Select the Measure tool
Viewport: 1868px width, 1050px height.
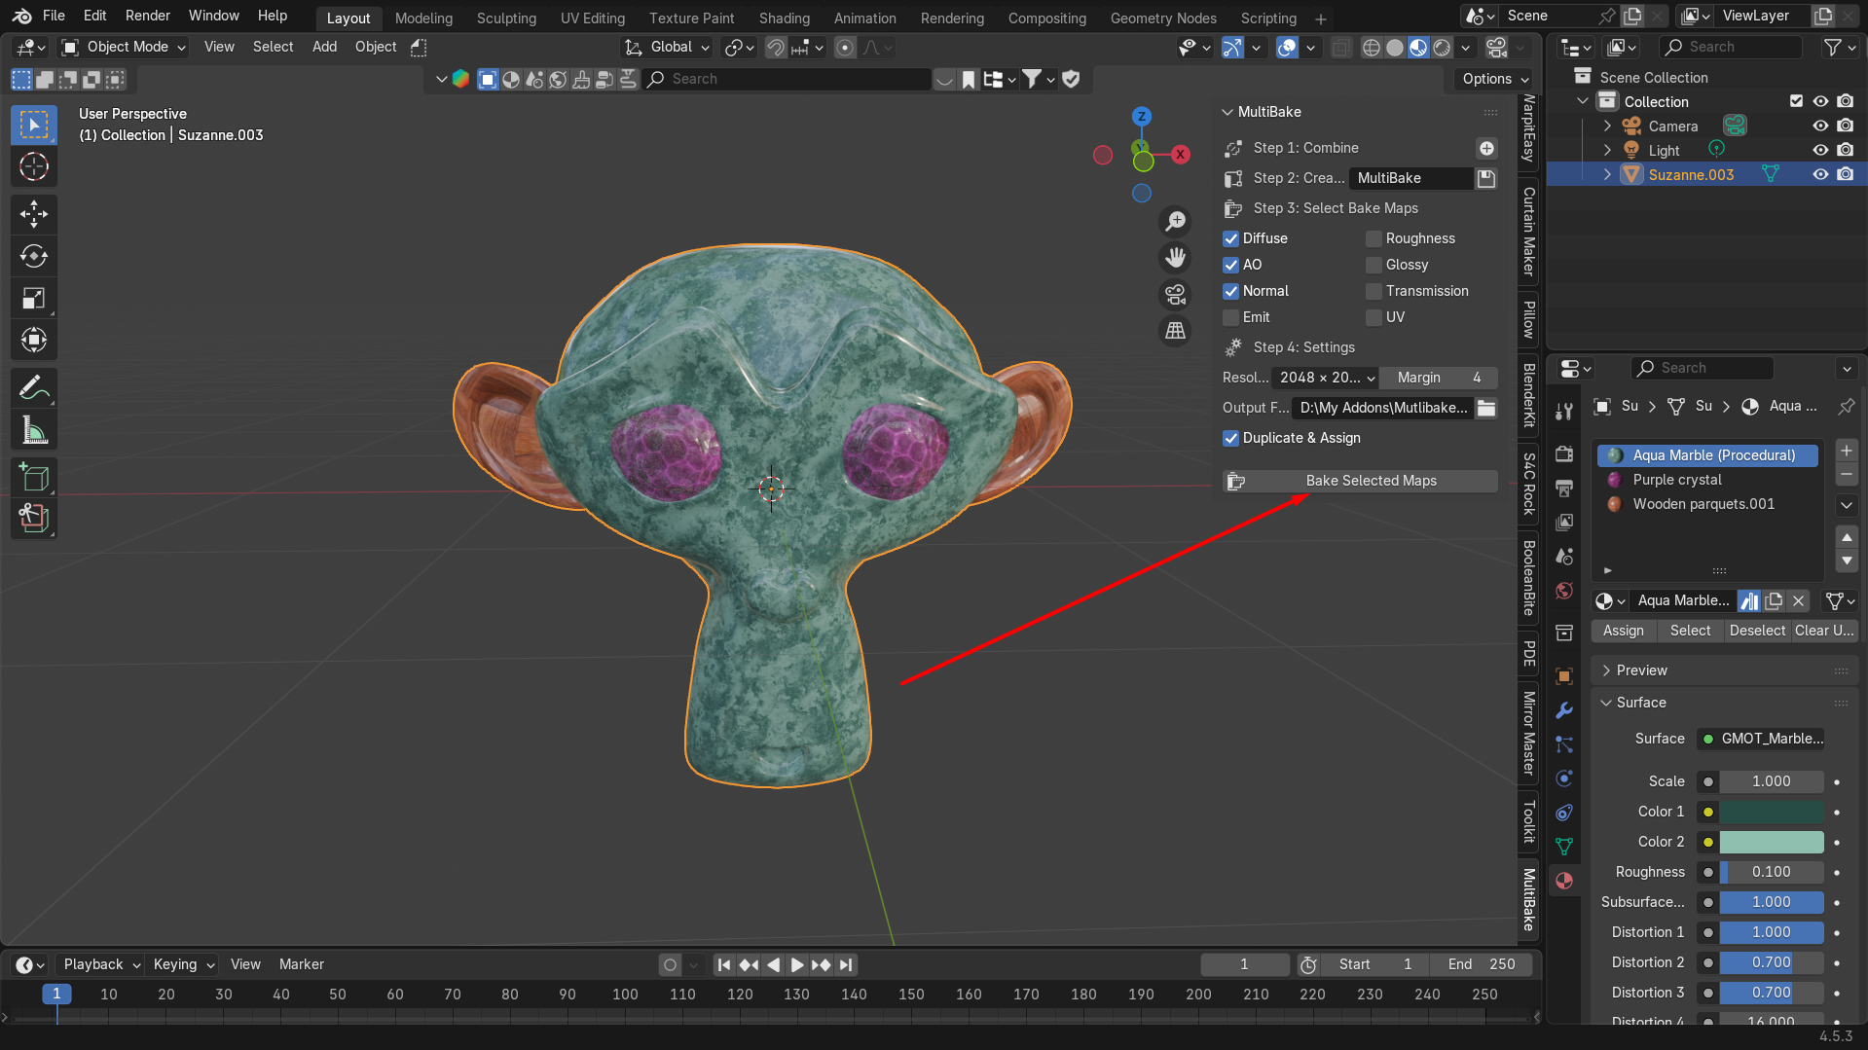(x=34, y=429)
